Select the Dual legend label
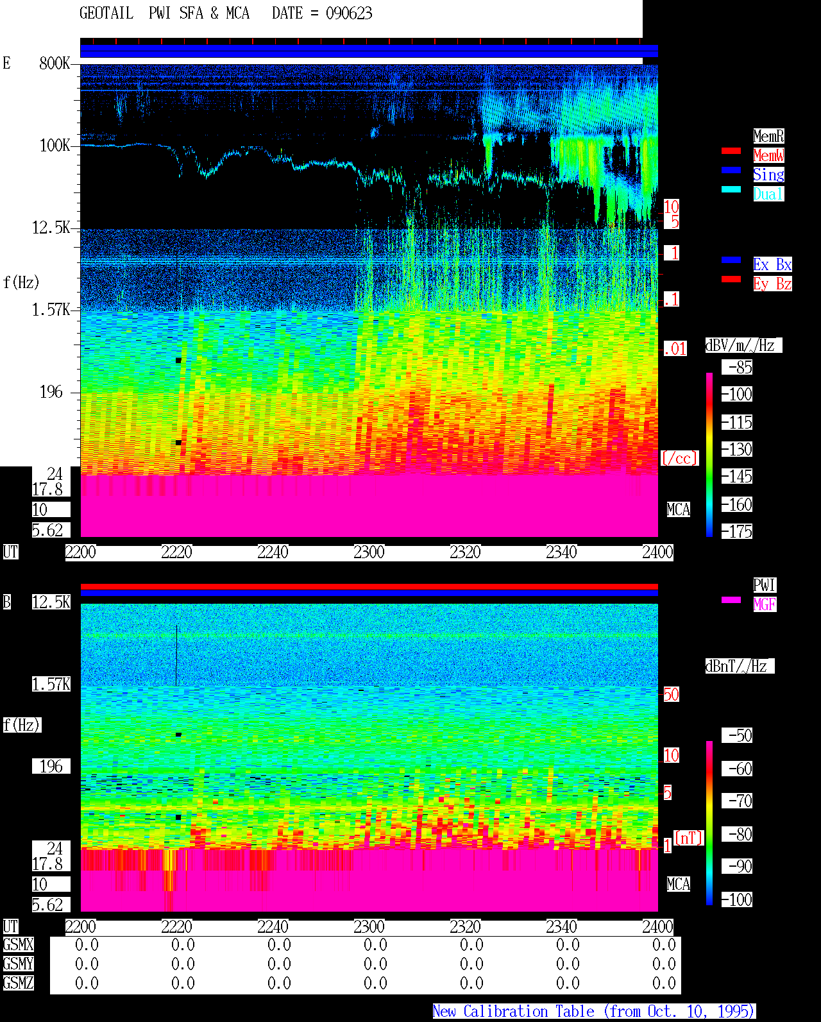This screenshot has width=821, height=1022. click(x=768, y=194)
